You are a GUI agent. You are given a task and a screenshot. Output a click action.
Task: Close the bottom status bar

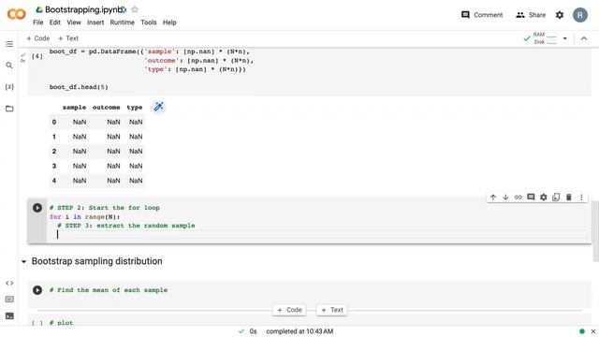pos(592,331)
